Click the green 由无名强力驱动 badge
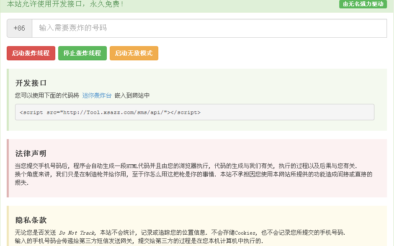405x246 pixels. coord(363,4)
